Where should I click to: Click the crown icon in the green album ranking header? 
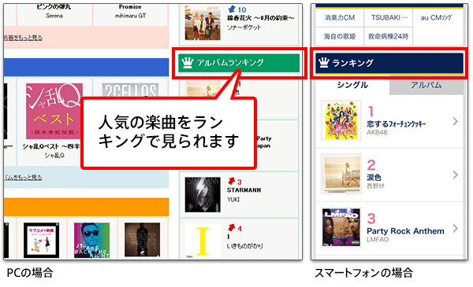[x=188, y=63]
